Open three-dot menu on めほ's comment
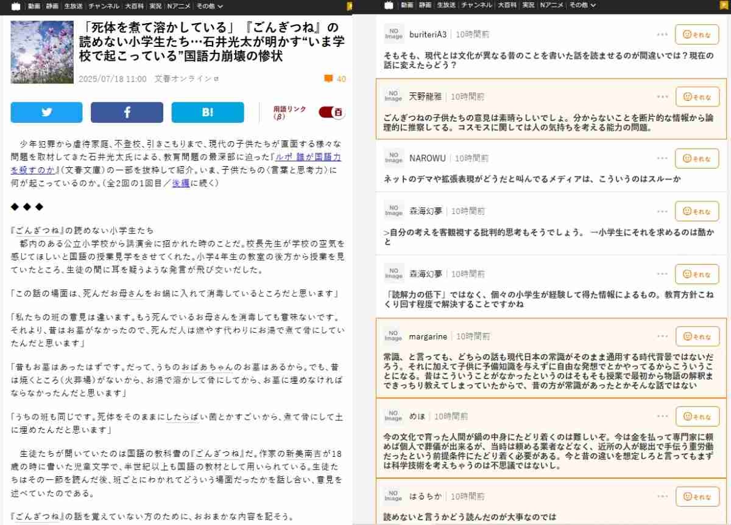Image resolution: width=731 pixels, height=525 pixels. click(663, 417)
